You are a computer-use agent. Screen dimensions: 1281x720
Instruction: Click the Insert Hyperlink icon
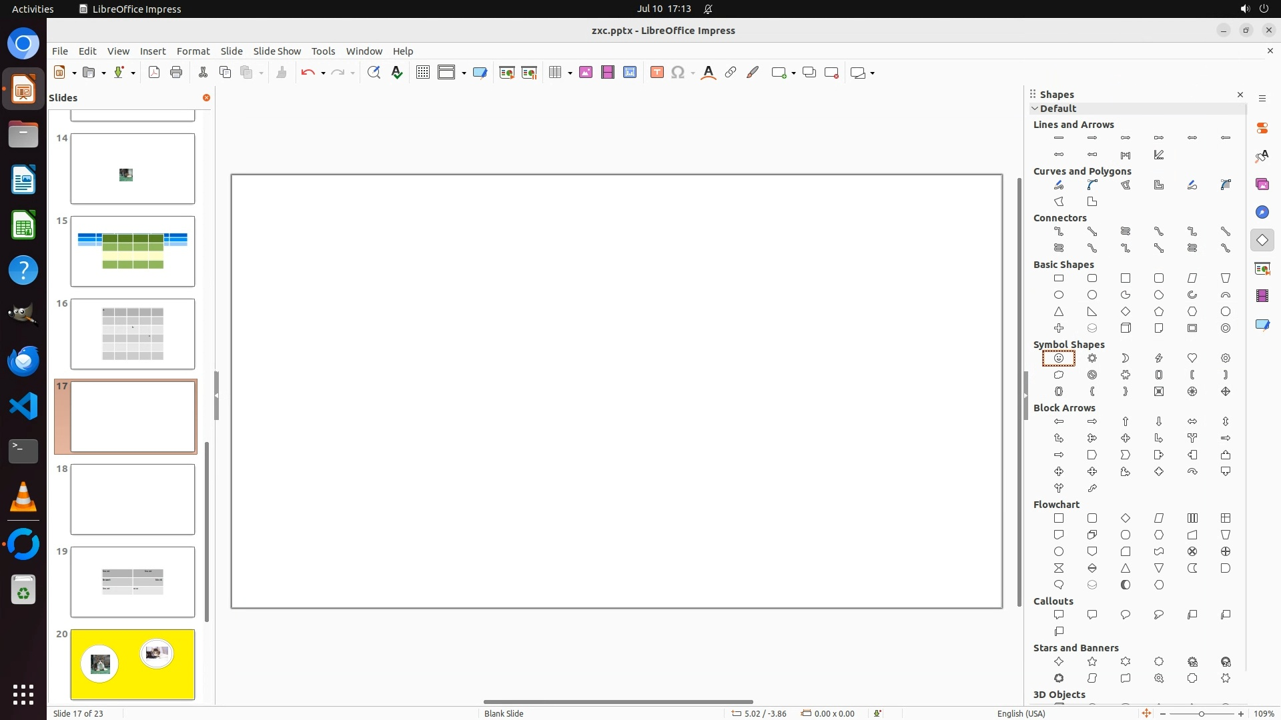click(731, 73)
